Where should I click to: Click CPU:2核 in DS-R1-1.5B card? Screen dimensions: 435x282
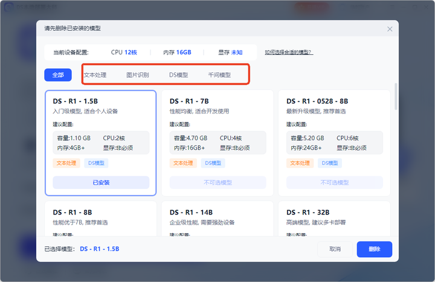click(x=114, y=138)
